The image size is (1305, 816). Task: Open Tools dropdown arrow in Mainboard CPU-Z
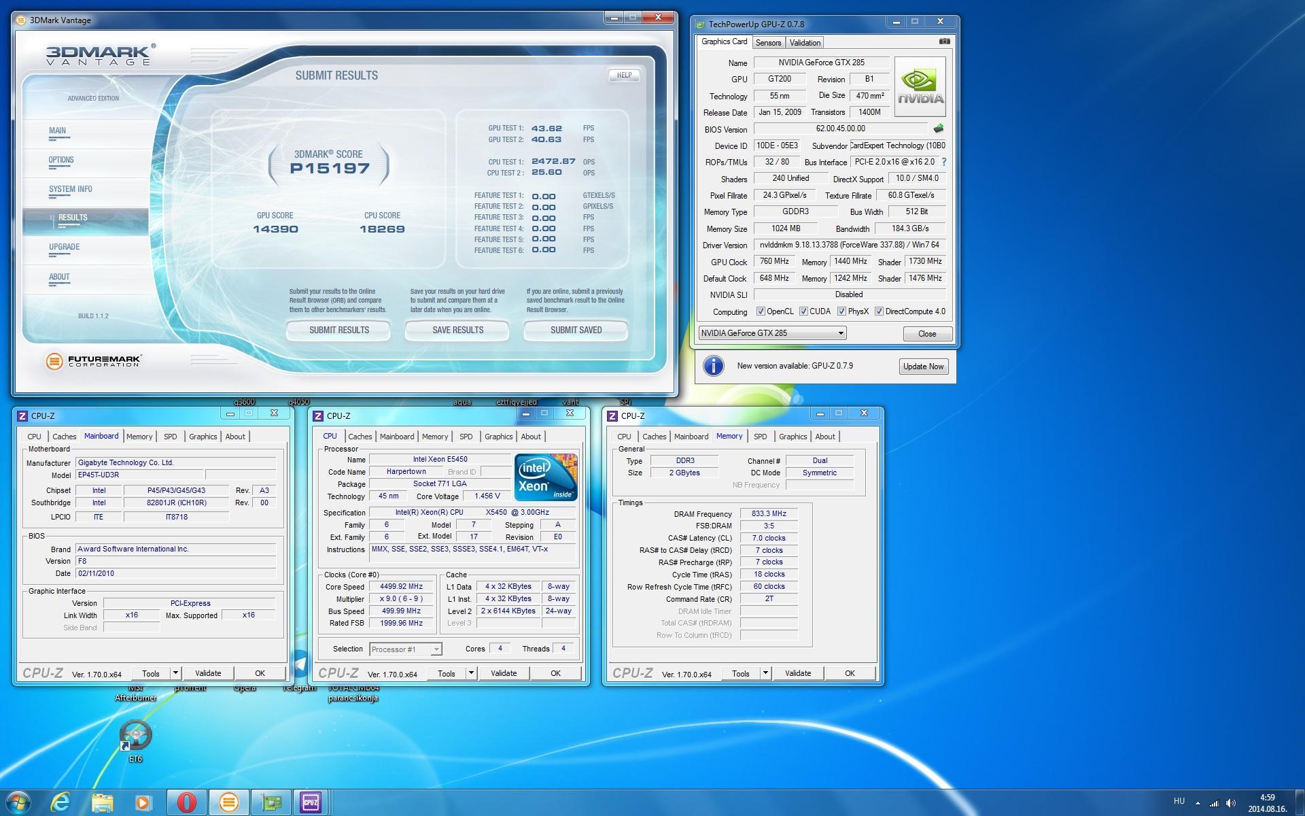tap(175, 673)
